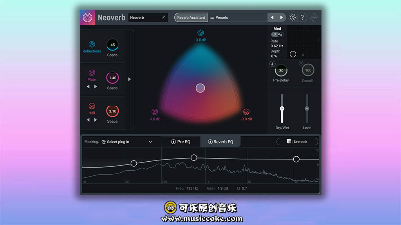Click the Reflections -3.0 dB level text

tap(201, 40)
